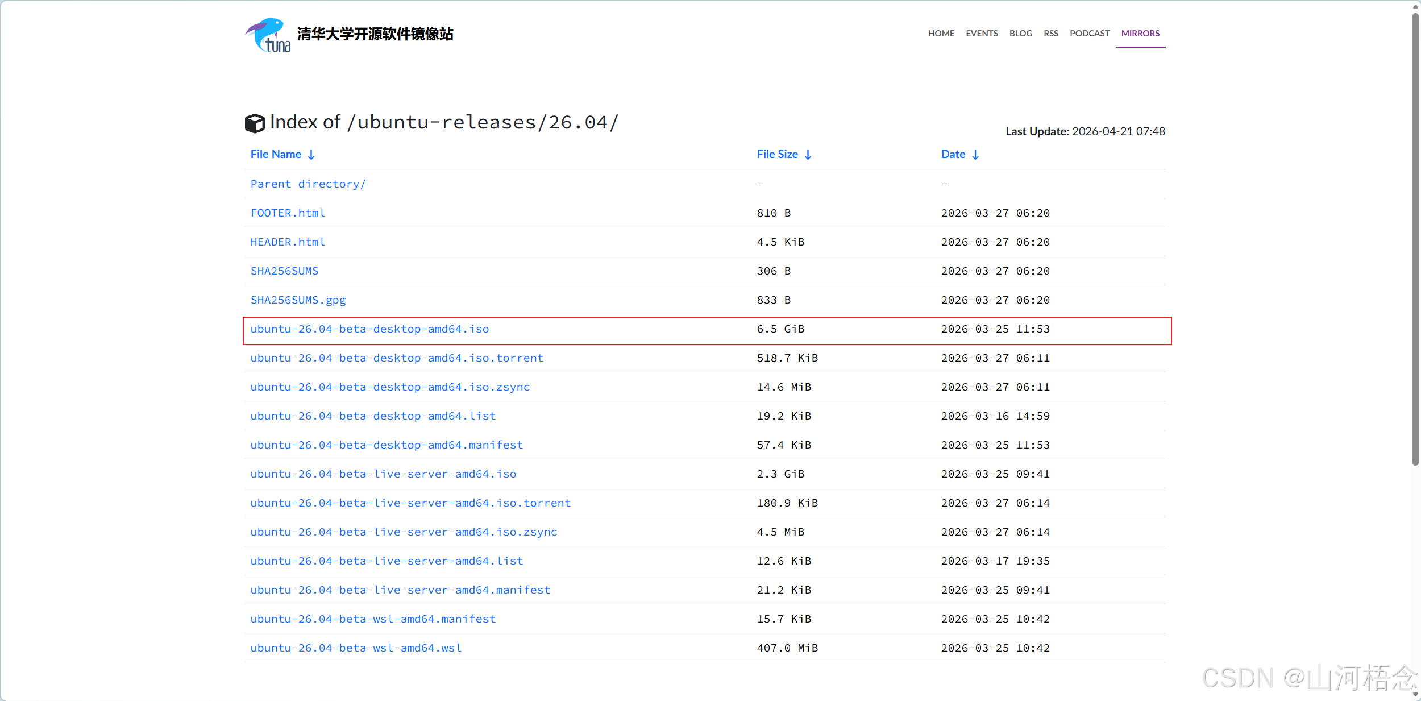Open Parent directory link

click(x=308, y=184)
